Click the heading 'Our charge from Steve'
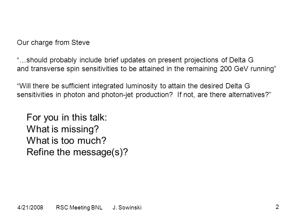 coord(53,42)
